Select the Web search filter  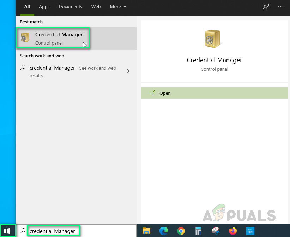tap(96, 6)
